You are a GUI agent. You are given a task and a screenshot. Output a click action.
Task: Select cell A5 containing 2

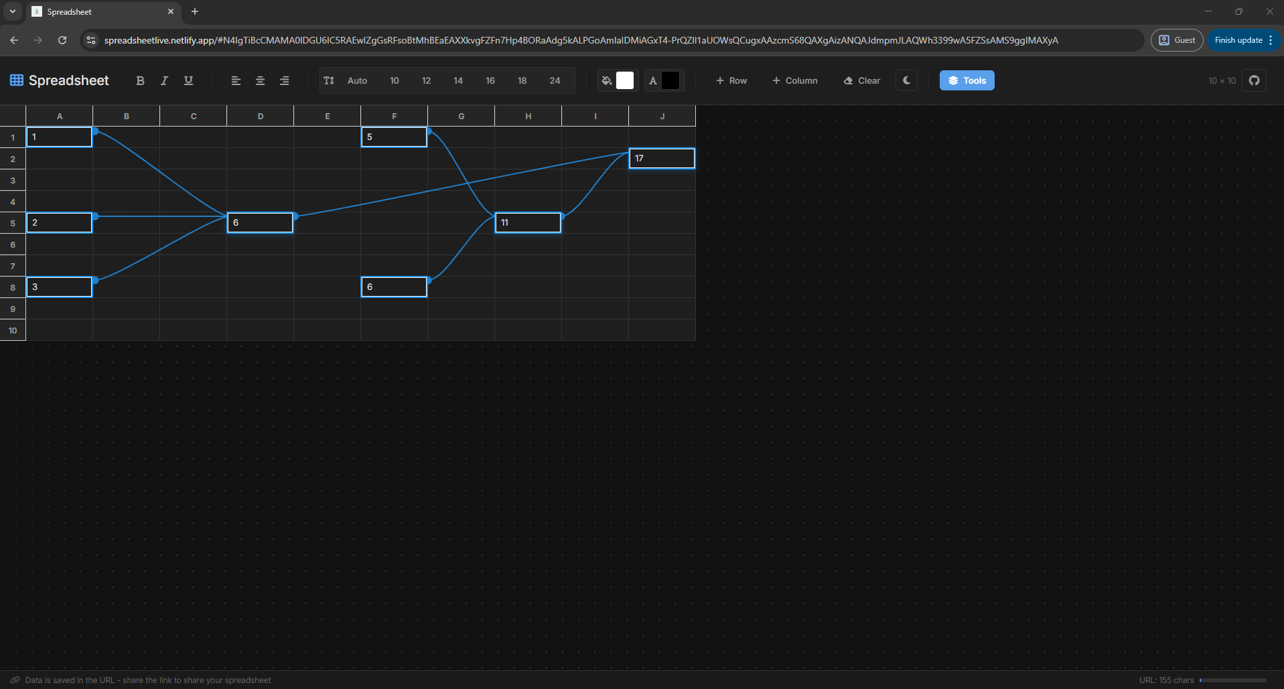pos(60,222)
